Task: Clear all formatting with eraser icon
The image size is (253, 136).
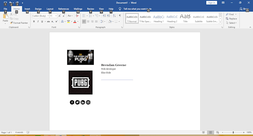Action: (x=77, y=16)
